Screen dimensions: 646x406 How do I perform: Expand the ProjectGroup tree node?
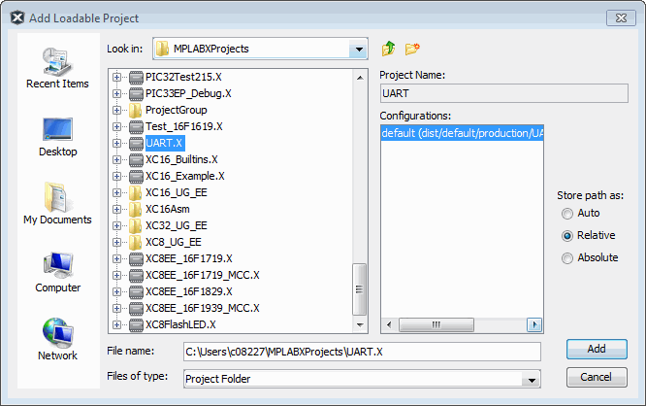click(116, 110)
